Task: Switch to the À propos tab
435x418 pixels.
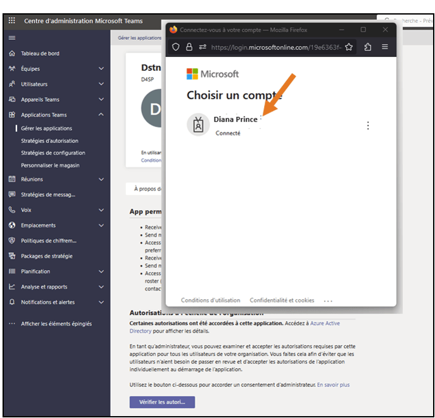Action: click(148, 189)
